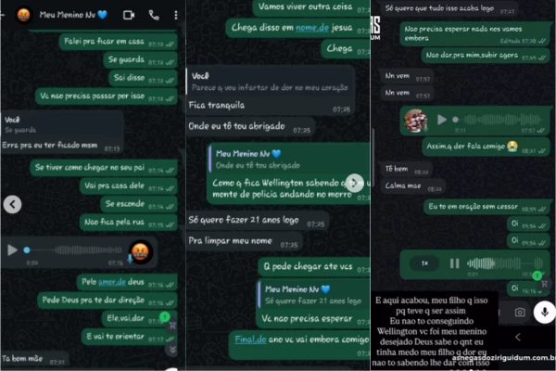Pause the currently playing voice message
The height and width of the screenshot is (371, 556).
point(455,263)
